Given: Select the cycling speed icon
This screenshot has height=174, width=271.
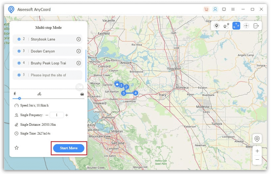Looking at the screenshot, I should pos(39,94).
